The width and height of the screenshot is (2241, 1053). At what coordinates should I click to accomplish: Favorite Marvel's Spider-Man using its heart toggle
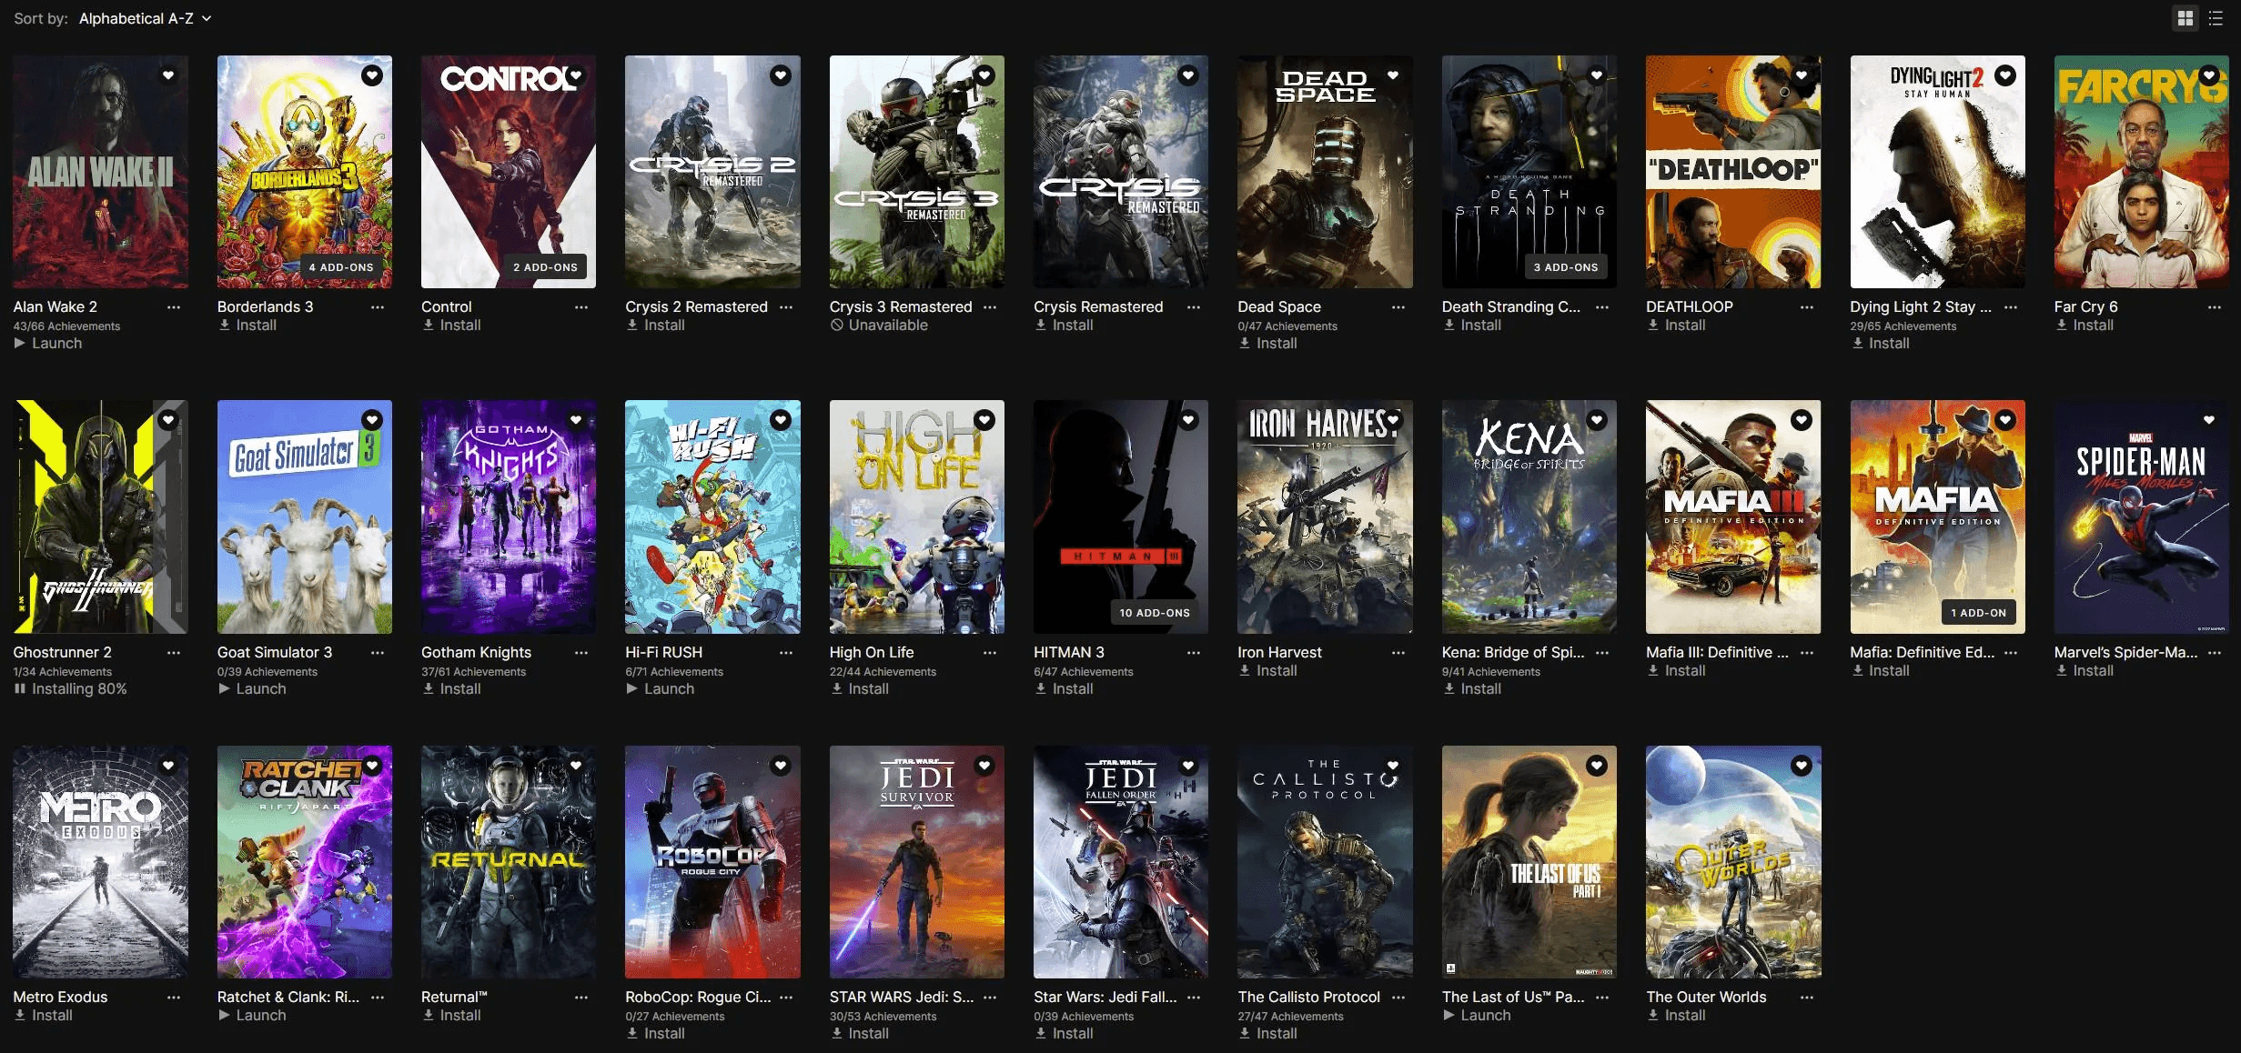[2208, 419]
